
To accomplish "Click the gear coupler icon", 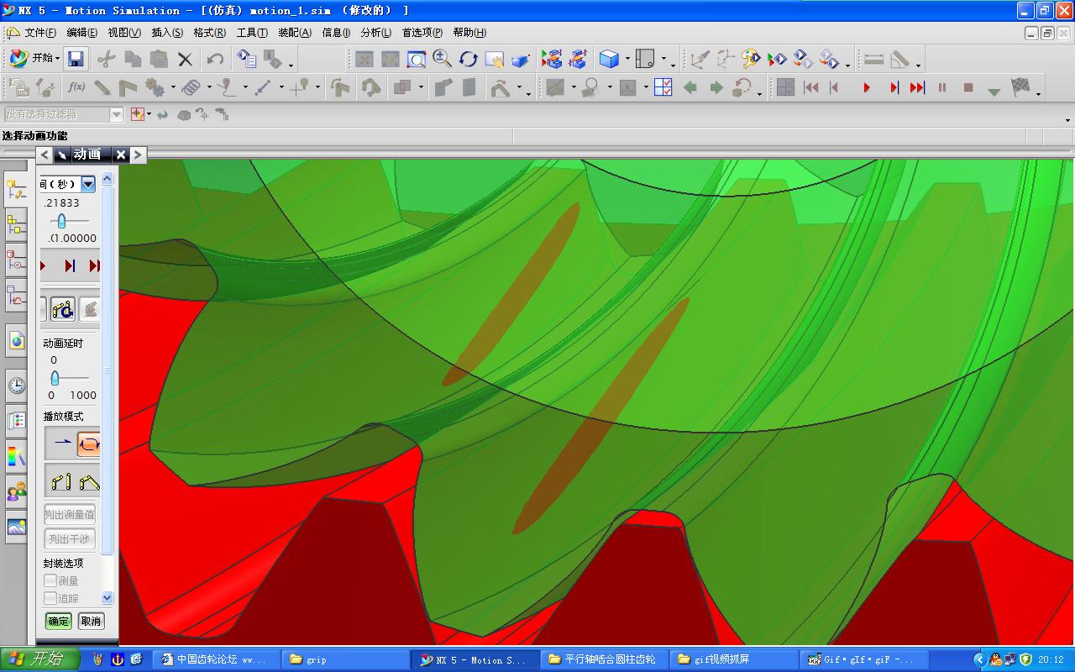I will 154,87.
